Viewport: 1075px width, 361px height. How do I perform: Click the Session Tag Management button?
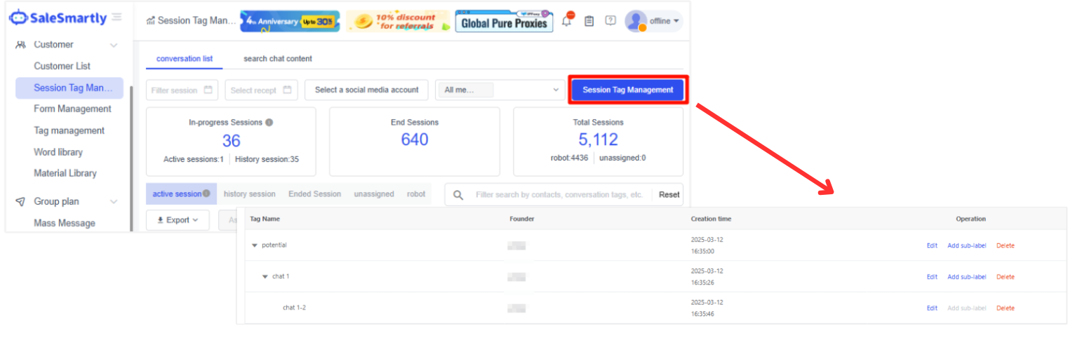(x=627, y=90)
